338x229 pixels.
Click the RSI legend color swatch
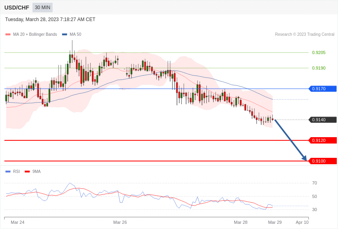[x=8, y=172]
